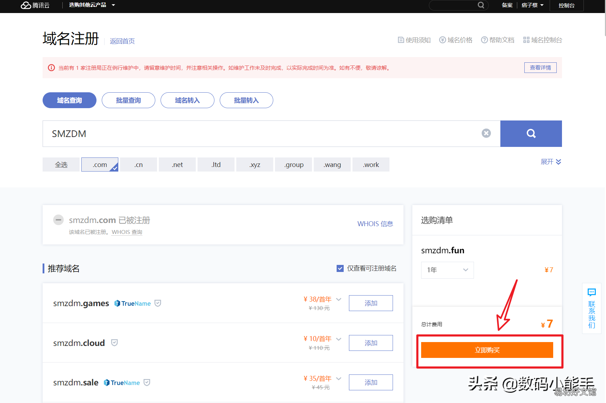Open 域名价格 pricing page
The height and width of the screenshot is (403, 606).
click(x=456, y=40)
